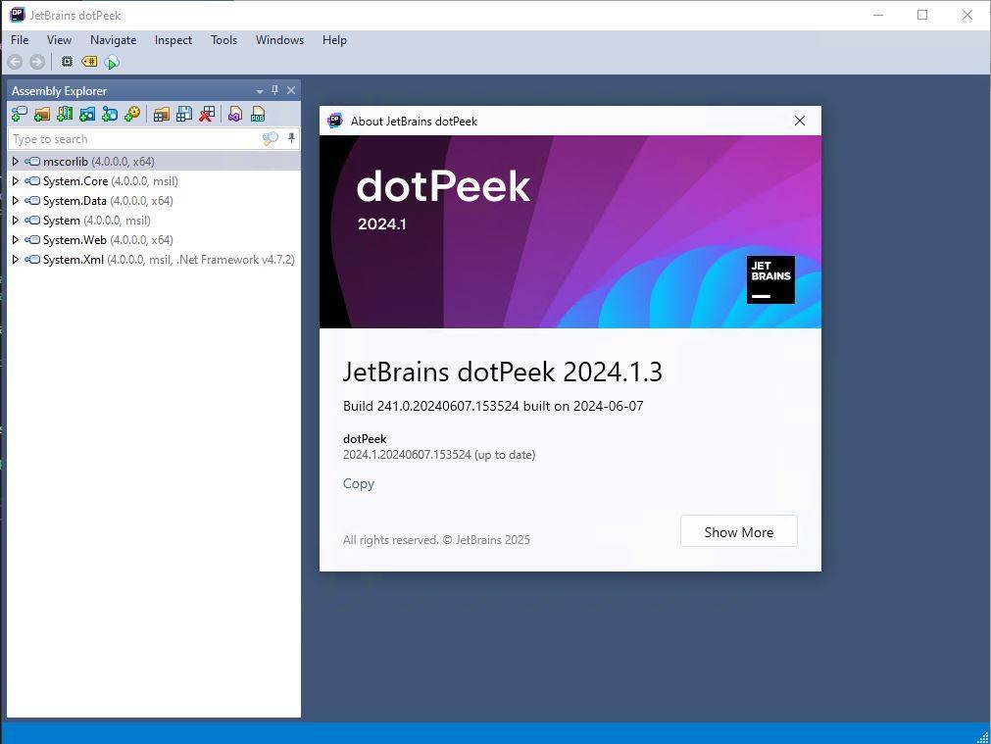Expand the System.Xml assembly node

[15, 259]
